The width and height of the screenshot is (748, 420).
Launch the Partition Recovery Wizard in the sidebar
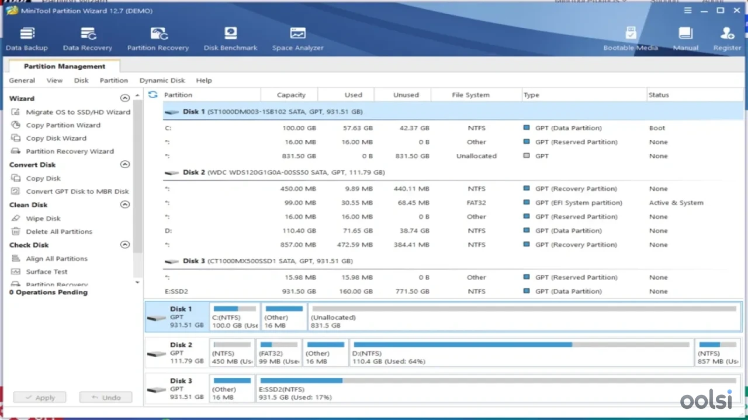tap(63, 151)
